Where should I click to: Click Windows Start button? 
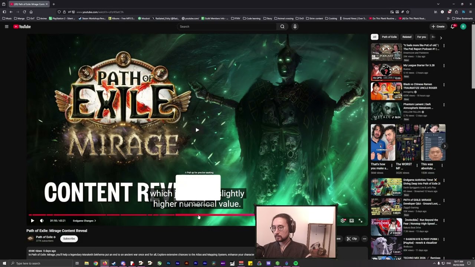point(4,263)
